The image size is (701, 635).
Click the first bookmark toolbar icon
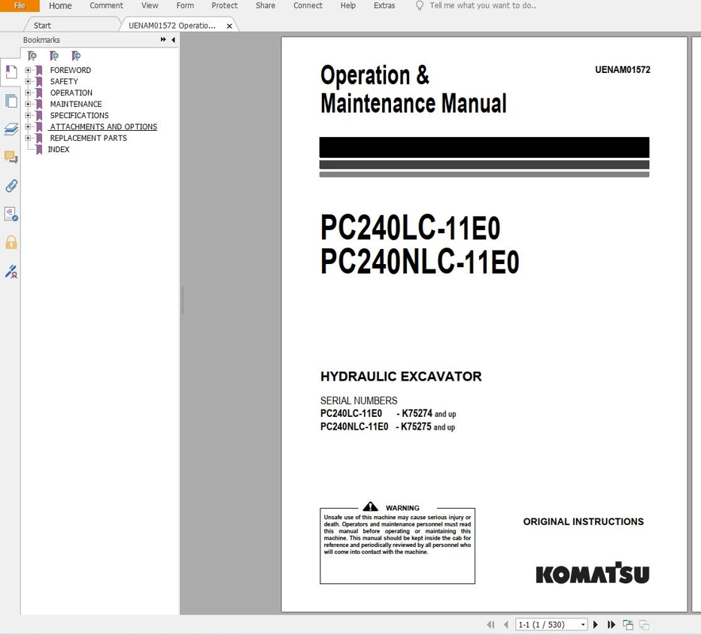[x=32, y=56]
